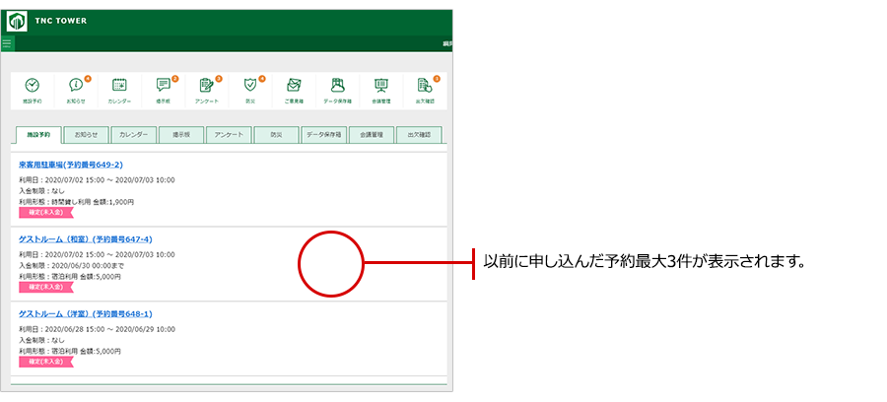Open the ゲストルーム（和室） reservation 647-4 link
This screenshot has width=887, height=402.
coord(85,239)
